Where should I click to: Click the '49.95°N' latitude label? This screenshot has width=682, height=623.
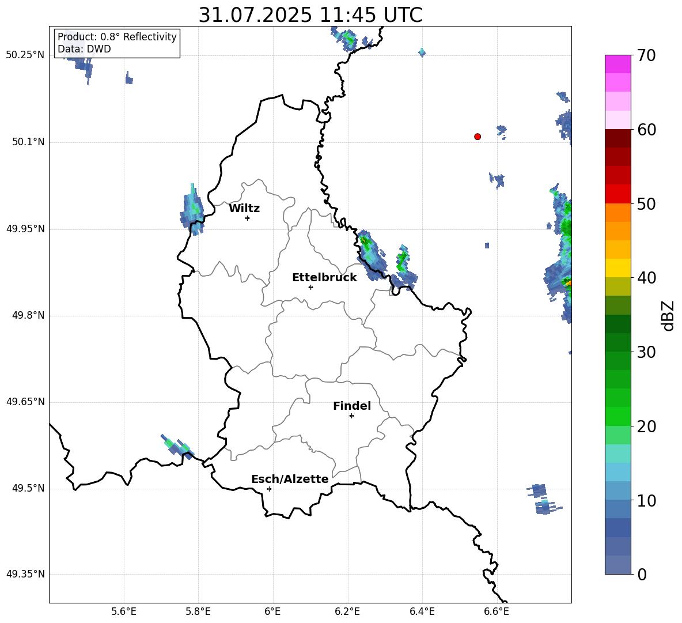pyautogui.click(x=25, y=229)
